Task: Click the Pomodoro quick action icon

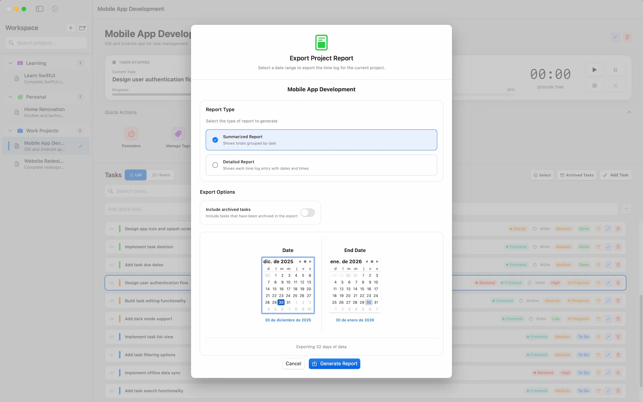Action: coord(131,134)
